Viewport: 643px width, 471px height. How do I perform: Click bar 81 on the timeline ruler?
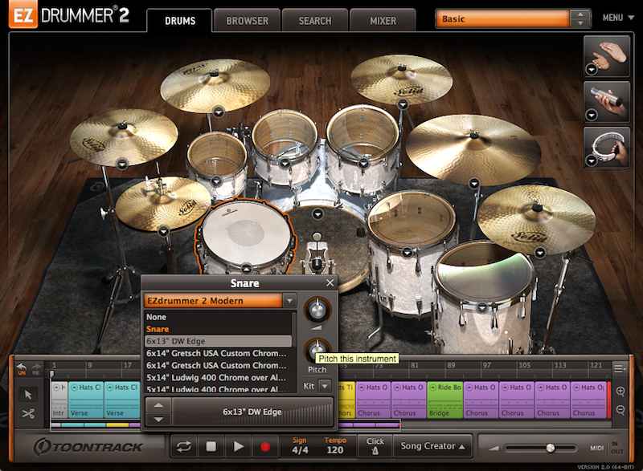coord(415,365)
